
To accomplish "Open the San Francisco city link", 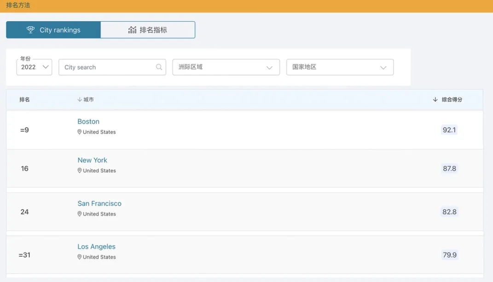I will (99, 204).
